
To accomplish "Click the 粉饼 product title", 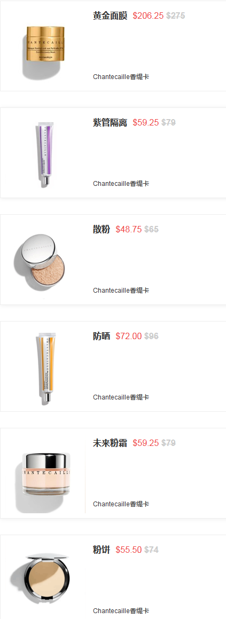I will pyautogui.click(x=102, y=550).
